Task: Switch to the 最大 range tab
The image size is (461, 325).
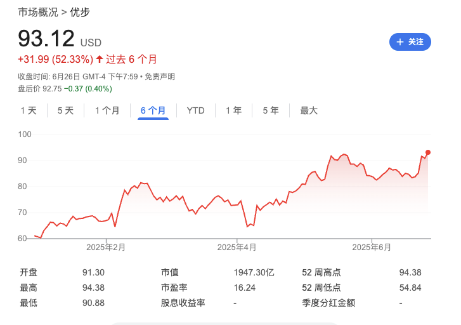Action: point(309,110)
